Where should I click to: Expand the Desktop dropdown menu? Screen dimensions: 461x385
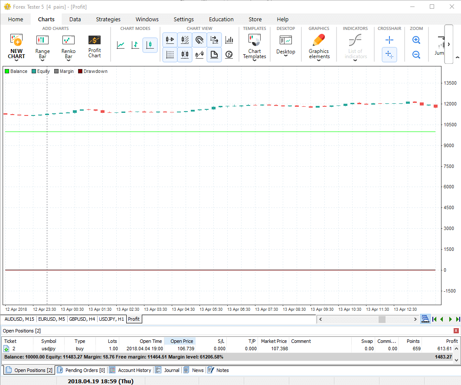pos(285,56)
